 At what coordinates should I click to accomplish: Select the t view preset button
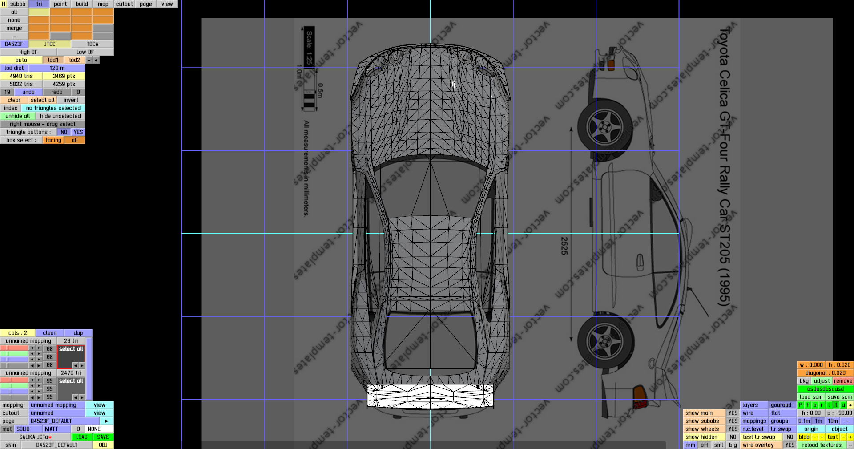coord(836,405)
